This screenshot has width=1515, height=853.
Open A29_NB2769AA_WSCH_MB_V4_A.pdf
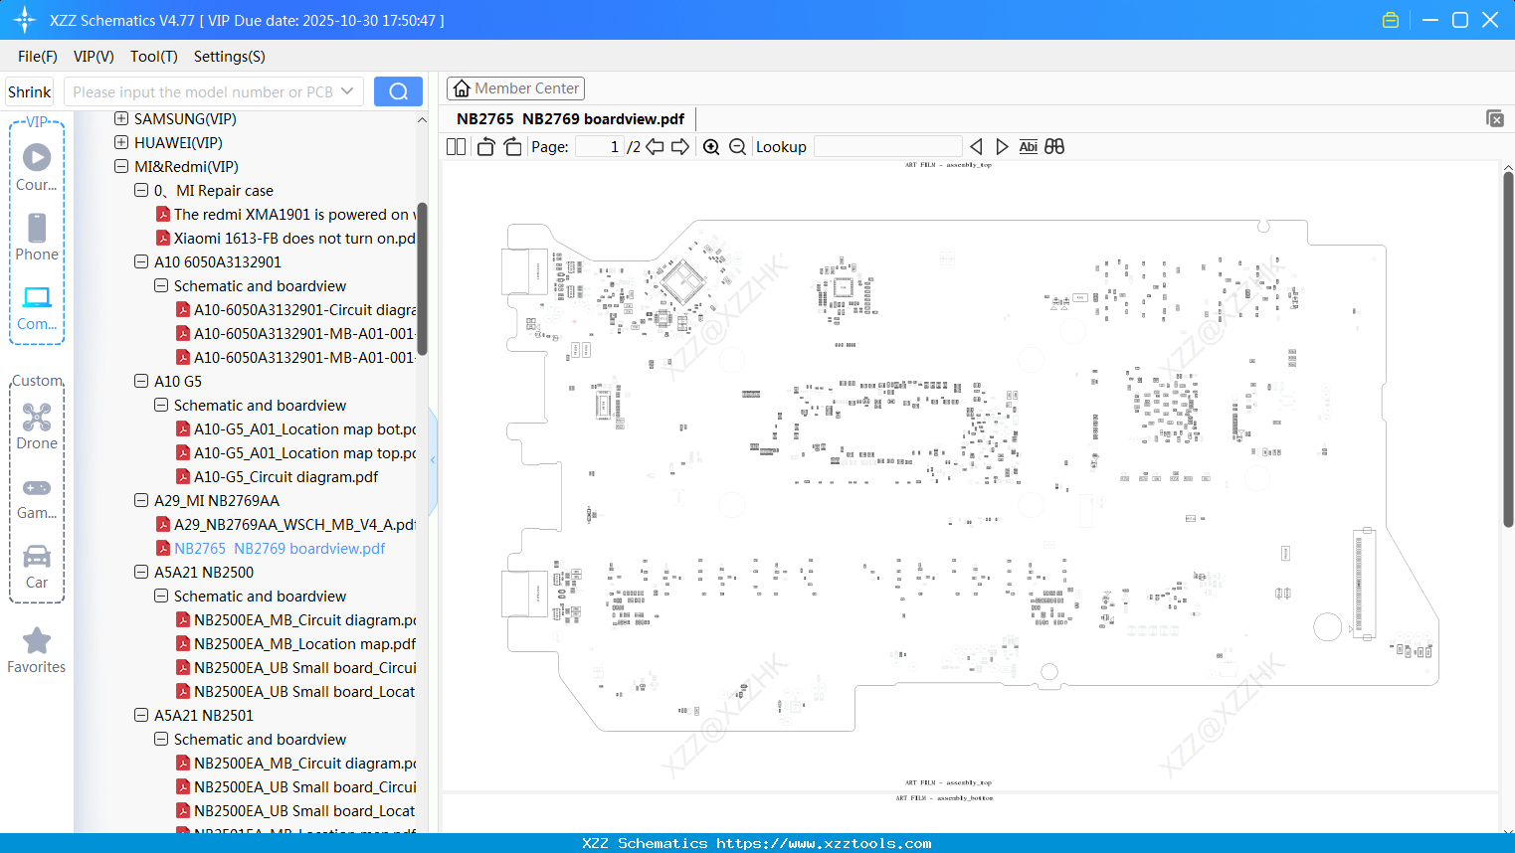tap(294, 525)
